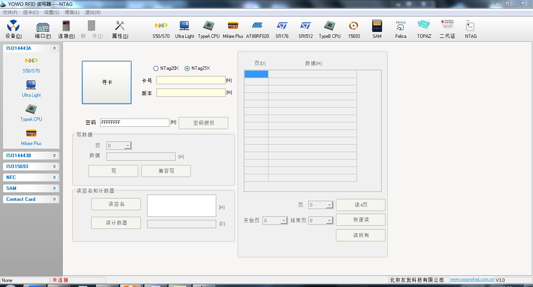Viewport: 533px width, 287px height.
Task: Expand the Contact Card sidebar section
Action: coord(54,199)
